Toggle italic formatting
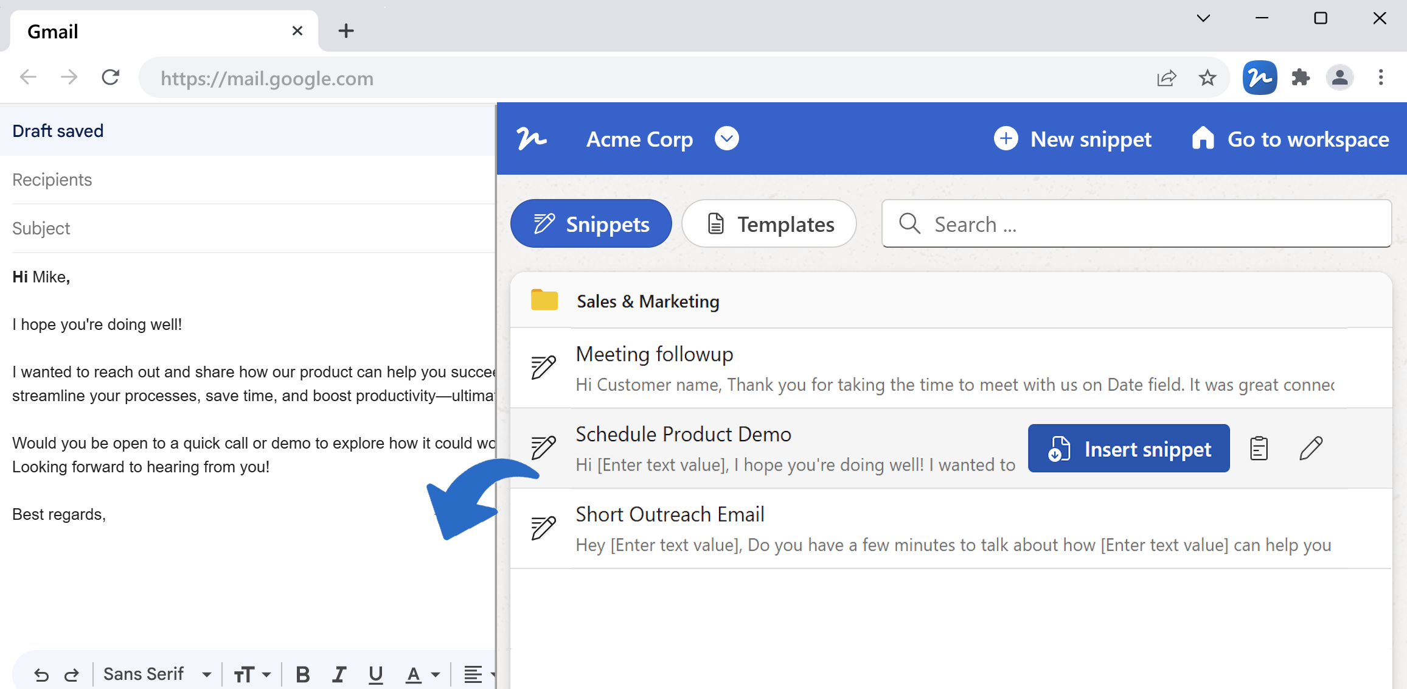This screenshot has height=689, width=1407. pos(339,674)
